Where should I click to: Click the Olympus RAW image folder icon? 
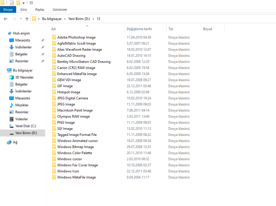pyautogui.click(x=54, y=116)
